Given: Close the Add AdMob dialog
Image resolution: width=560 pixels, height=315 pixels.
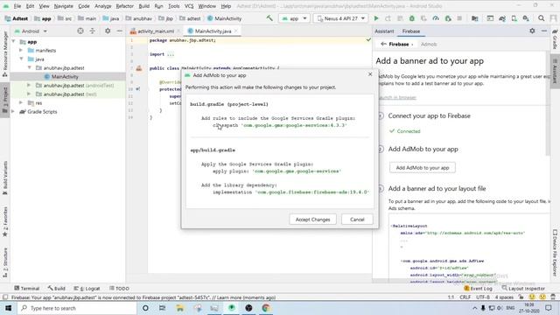Looking at the screenshot, I should point(370,74).
